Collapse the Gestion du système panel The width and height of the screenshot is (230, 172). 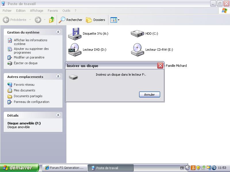[x=58, y=32]
